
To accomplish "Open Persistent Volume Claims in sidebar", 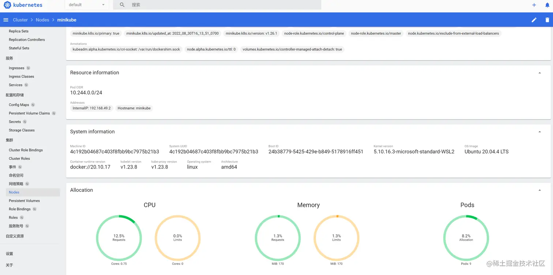I will click(x=30, y=113).
